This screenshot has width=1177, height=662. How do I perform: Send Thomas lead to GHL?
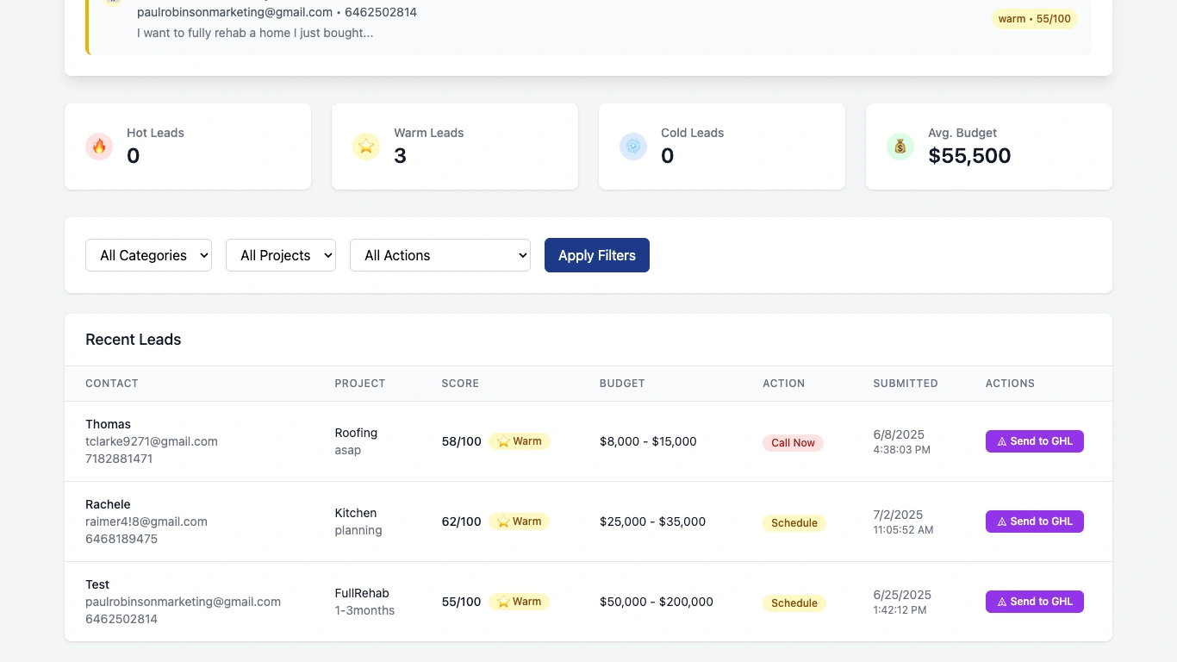coord(1035,441)
